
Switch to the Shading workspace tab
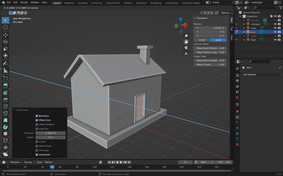coord(128,3)
